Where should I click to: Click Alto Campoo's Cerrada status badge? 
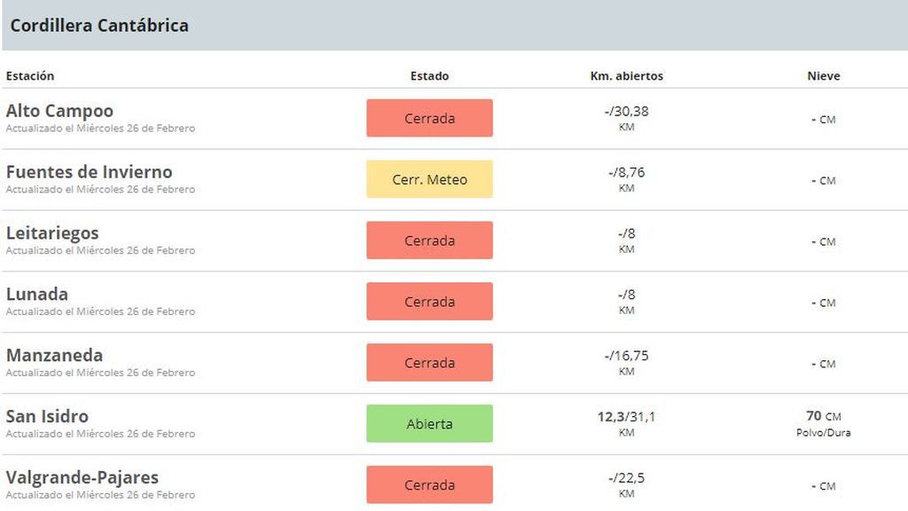click(430, 118)
